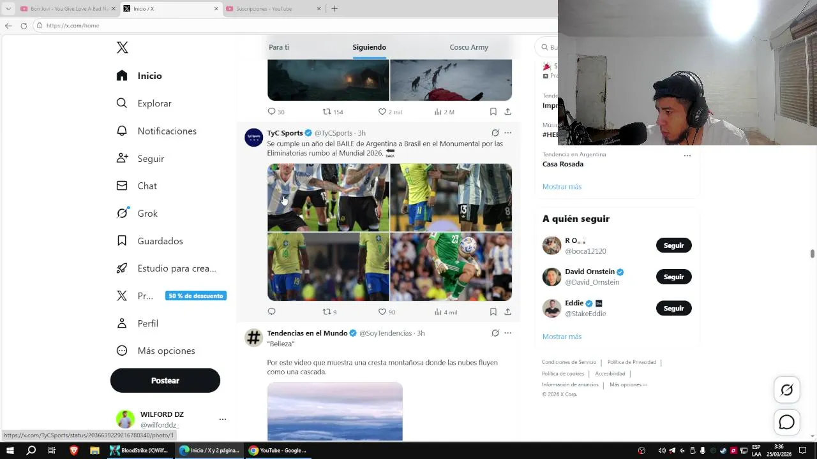Open TyC Sports profile avatar

253,137
